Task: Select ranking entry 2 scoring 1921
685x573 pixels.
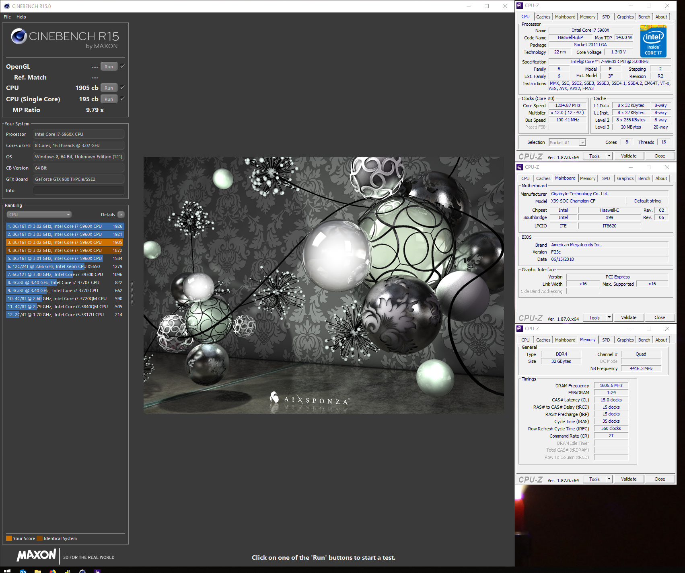Action: pos(65,234)
